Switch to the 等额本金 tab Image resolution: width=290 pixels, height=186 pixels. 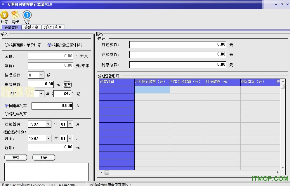31,27
